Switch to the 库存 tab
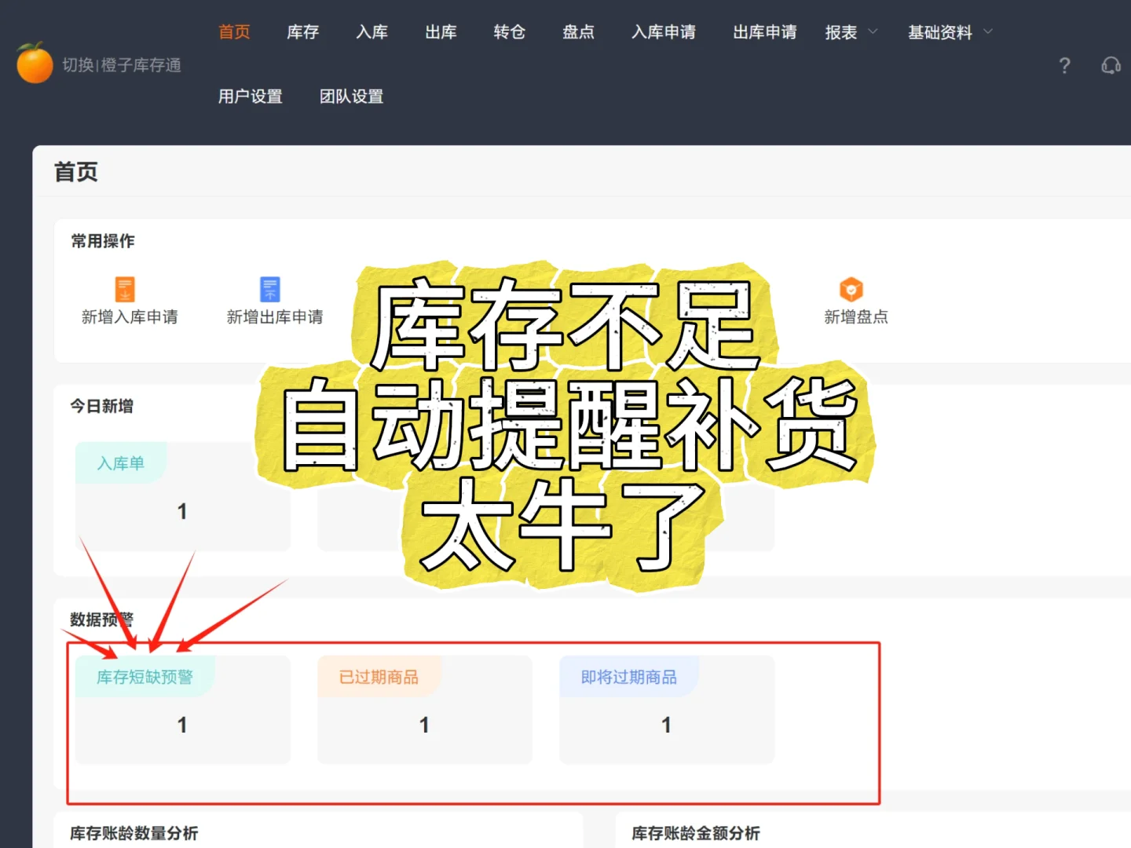 (302, 32)
